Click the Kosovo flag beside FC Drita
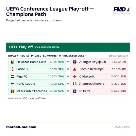 [75, 91]
